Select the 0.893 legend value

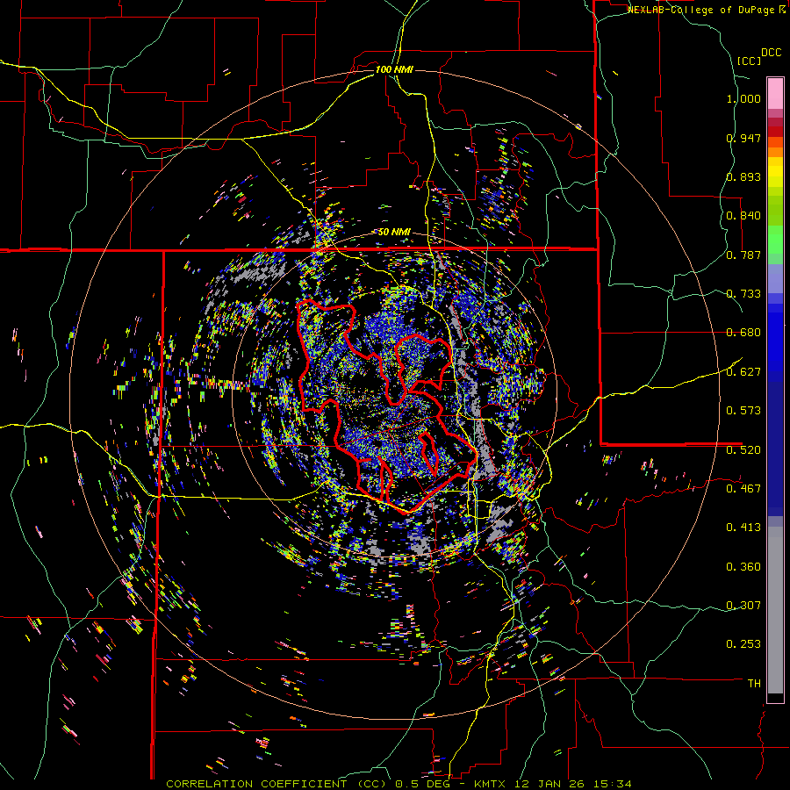click(x=743, y=176)
